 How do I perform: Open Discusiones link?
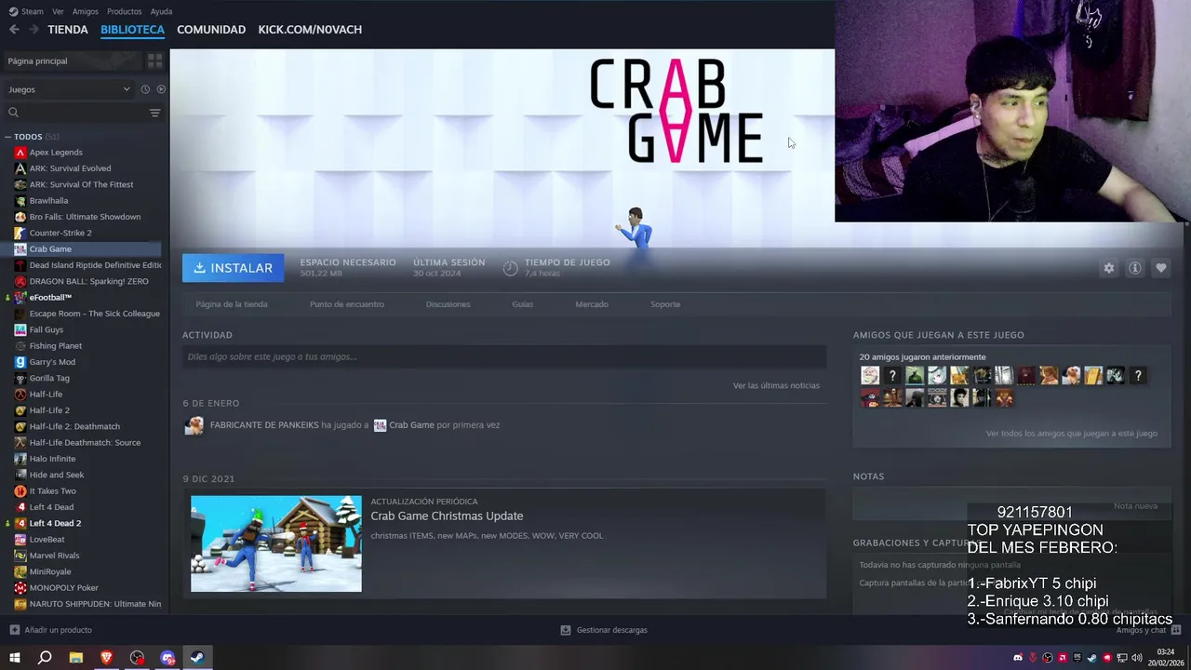pos(448,304)
